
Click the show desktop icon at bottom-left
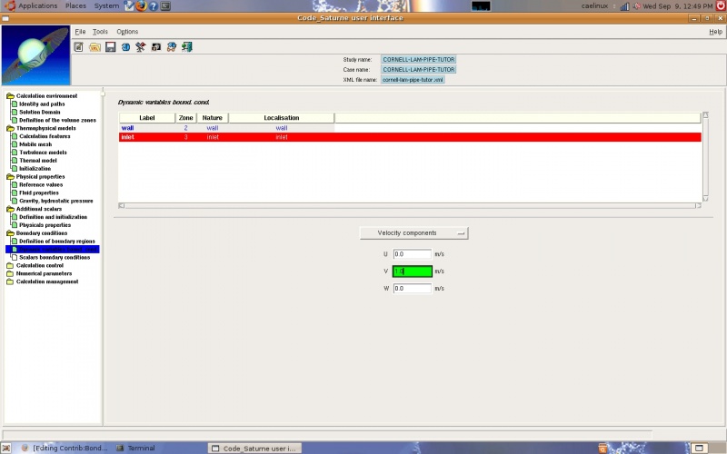coord(6,448)
